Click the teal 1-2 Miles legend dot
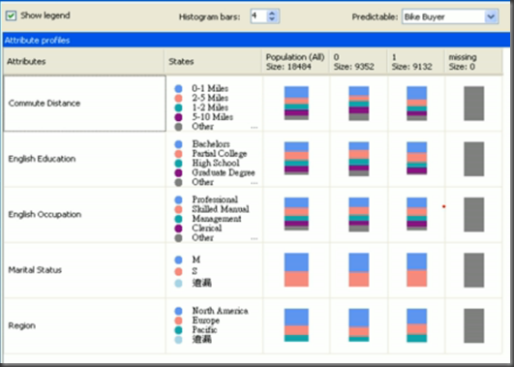The image size is (514, 367). [x=178, y=107]
